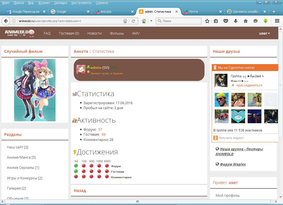
Task: Open the Закладки menu
Action: tap(61, 3)
